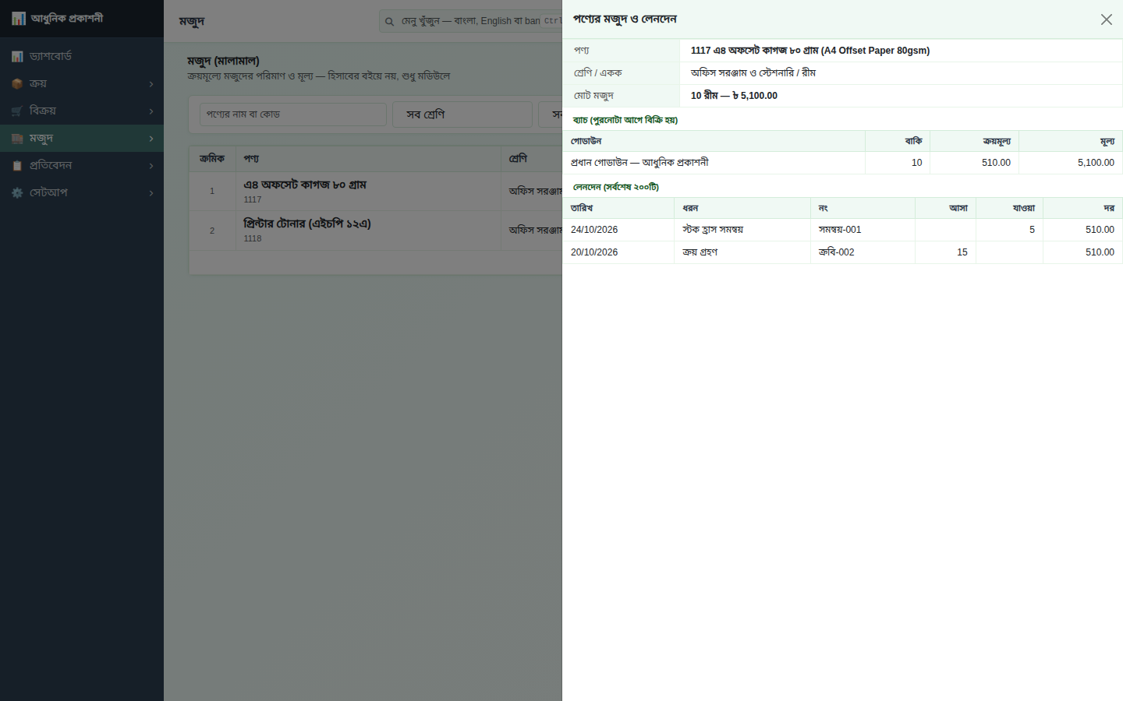Click the 5,100.00 value in batch table
The image size is (1123, 701).
[1096, 163]
